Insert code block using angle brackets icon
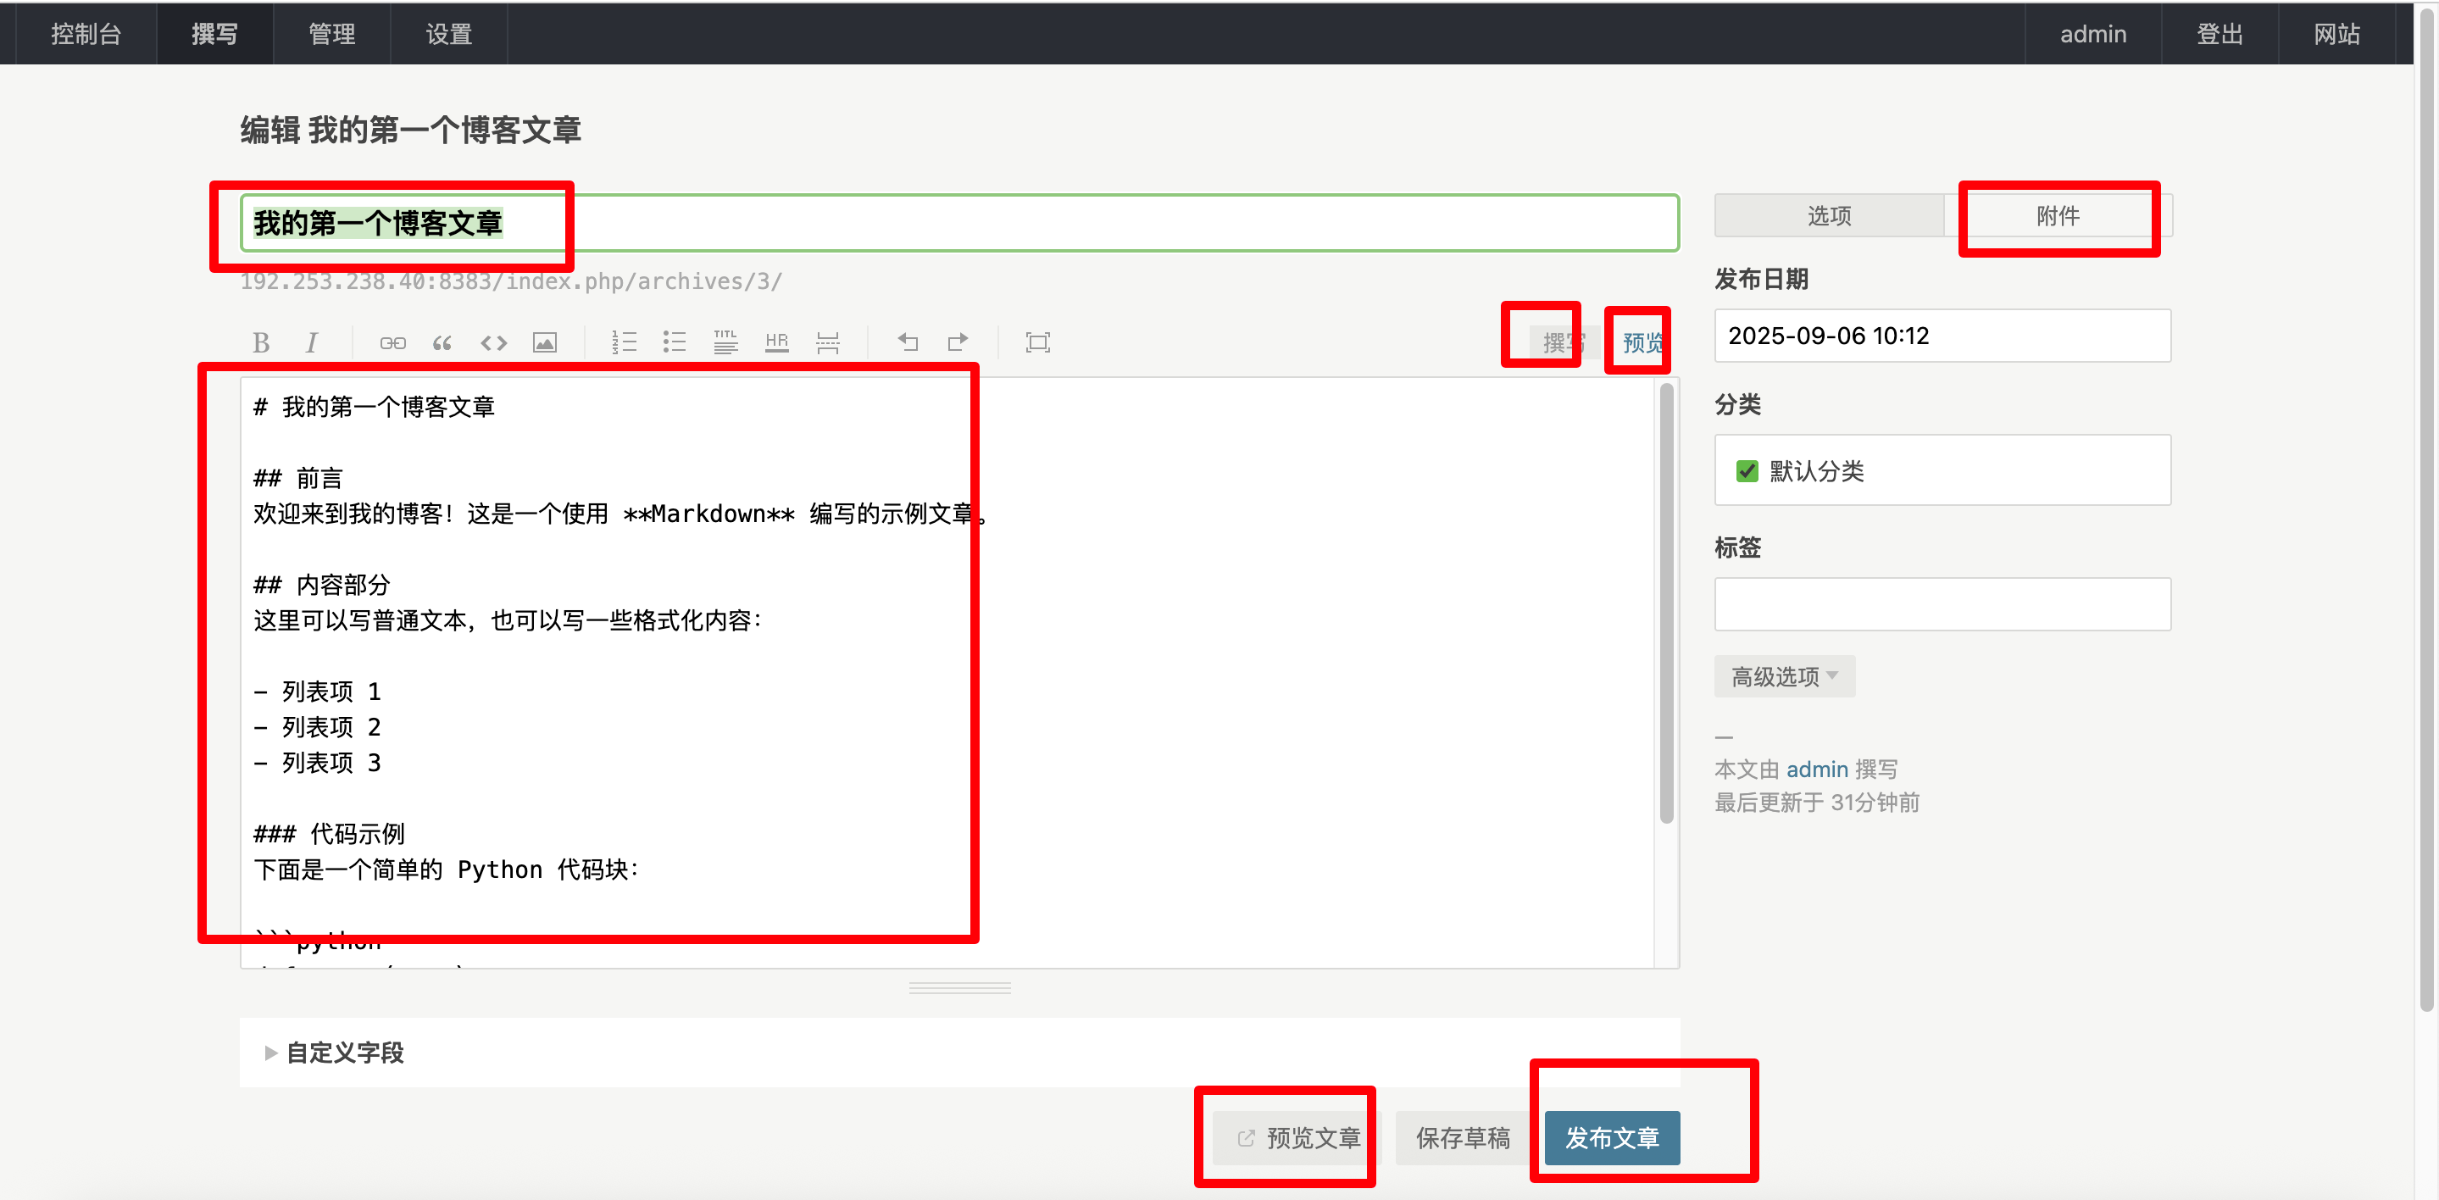 [x=493, y=342]
